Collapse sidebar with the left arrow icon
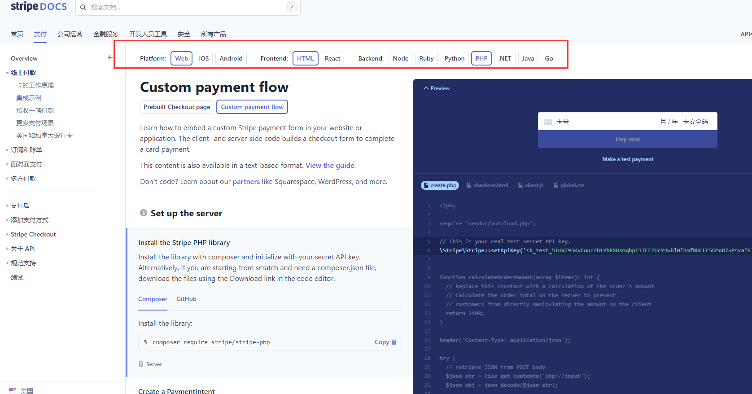 tap(110, 57)
